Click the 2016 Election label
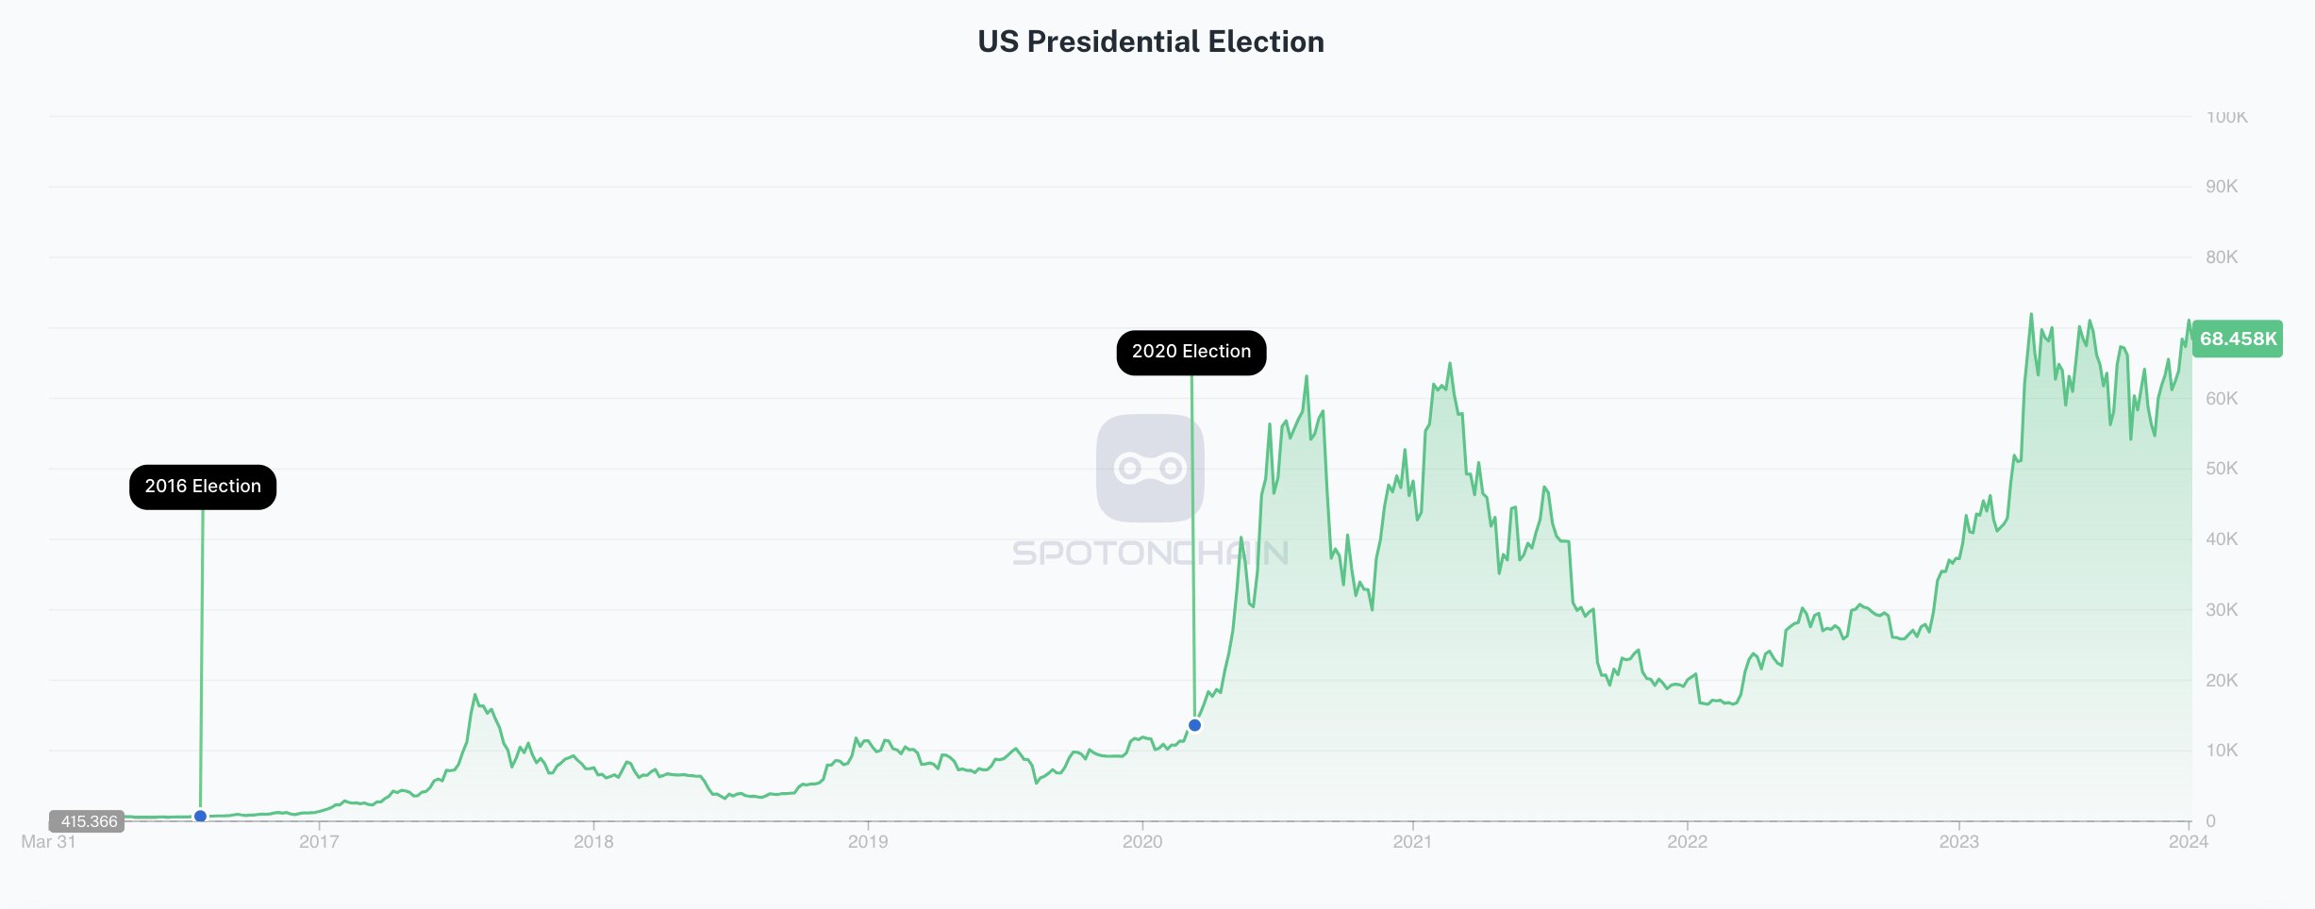Image resolution: width=2315 pixels, height=909 pixels. click(x=203, y=487)
